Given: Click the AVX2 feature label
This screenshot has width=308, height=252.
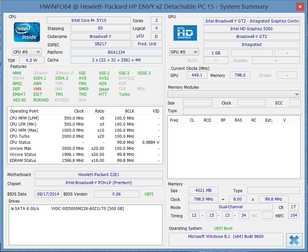Looking at the screenshot, I should (x=104, y=78).
